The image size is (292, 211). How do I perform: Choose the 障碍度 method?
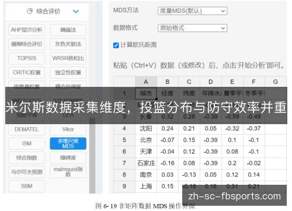68,158
